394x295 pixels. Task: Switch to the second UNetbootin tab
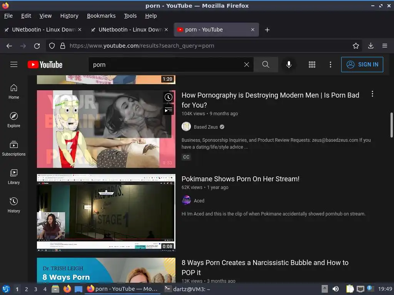pyautogui.click(x=129, y=30)
